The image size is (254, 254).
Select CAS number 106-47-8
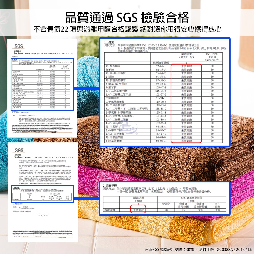point(161,87)
